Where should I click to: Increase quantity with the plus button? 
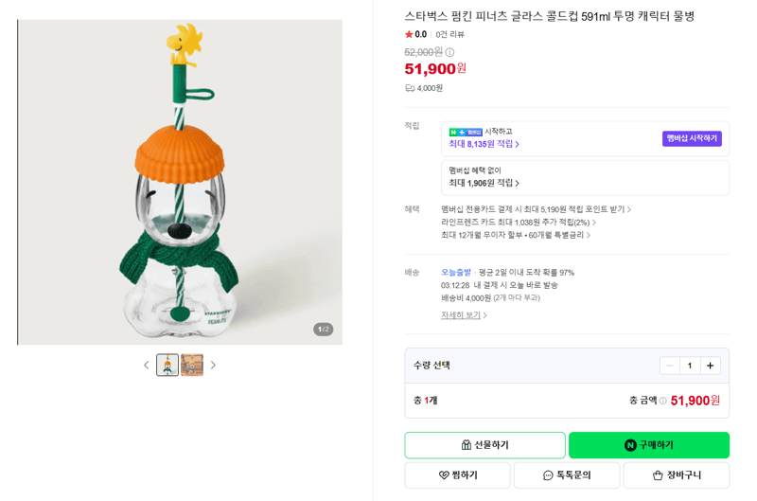[x=710, y=366]
